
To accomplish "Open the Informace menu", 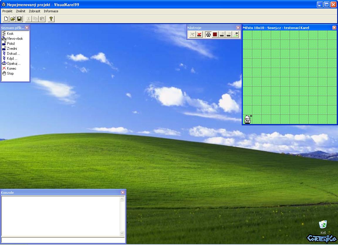I will 51,11.
